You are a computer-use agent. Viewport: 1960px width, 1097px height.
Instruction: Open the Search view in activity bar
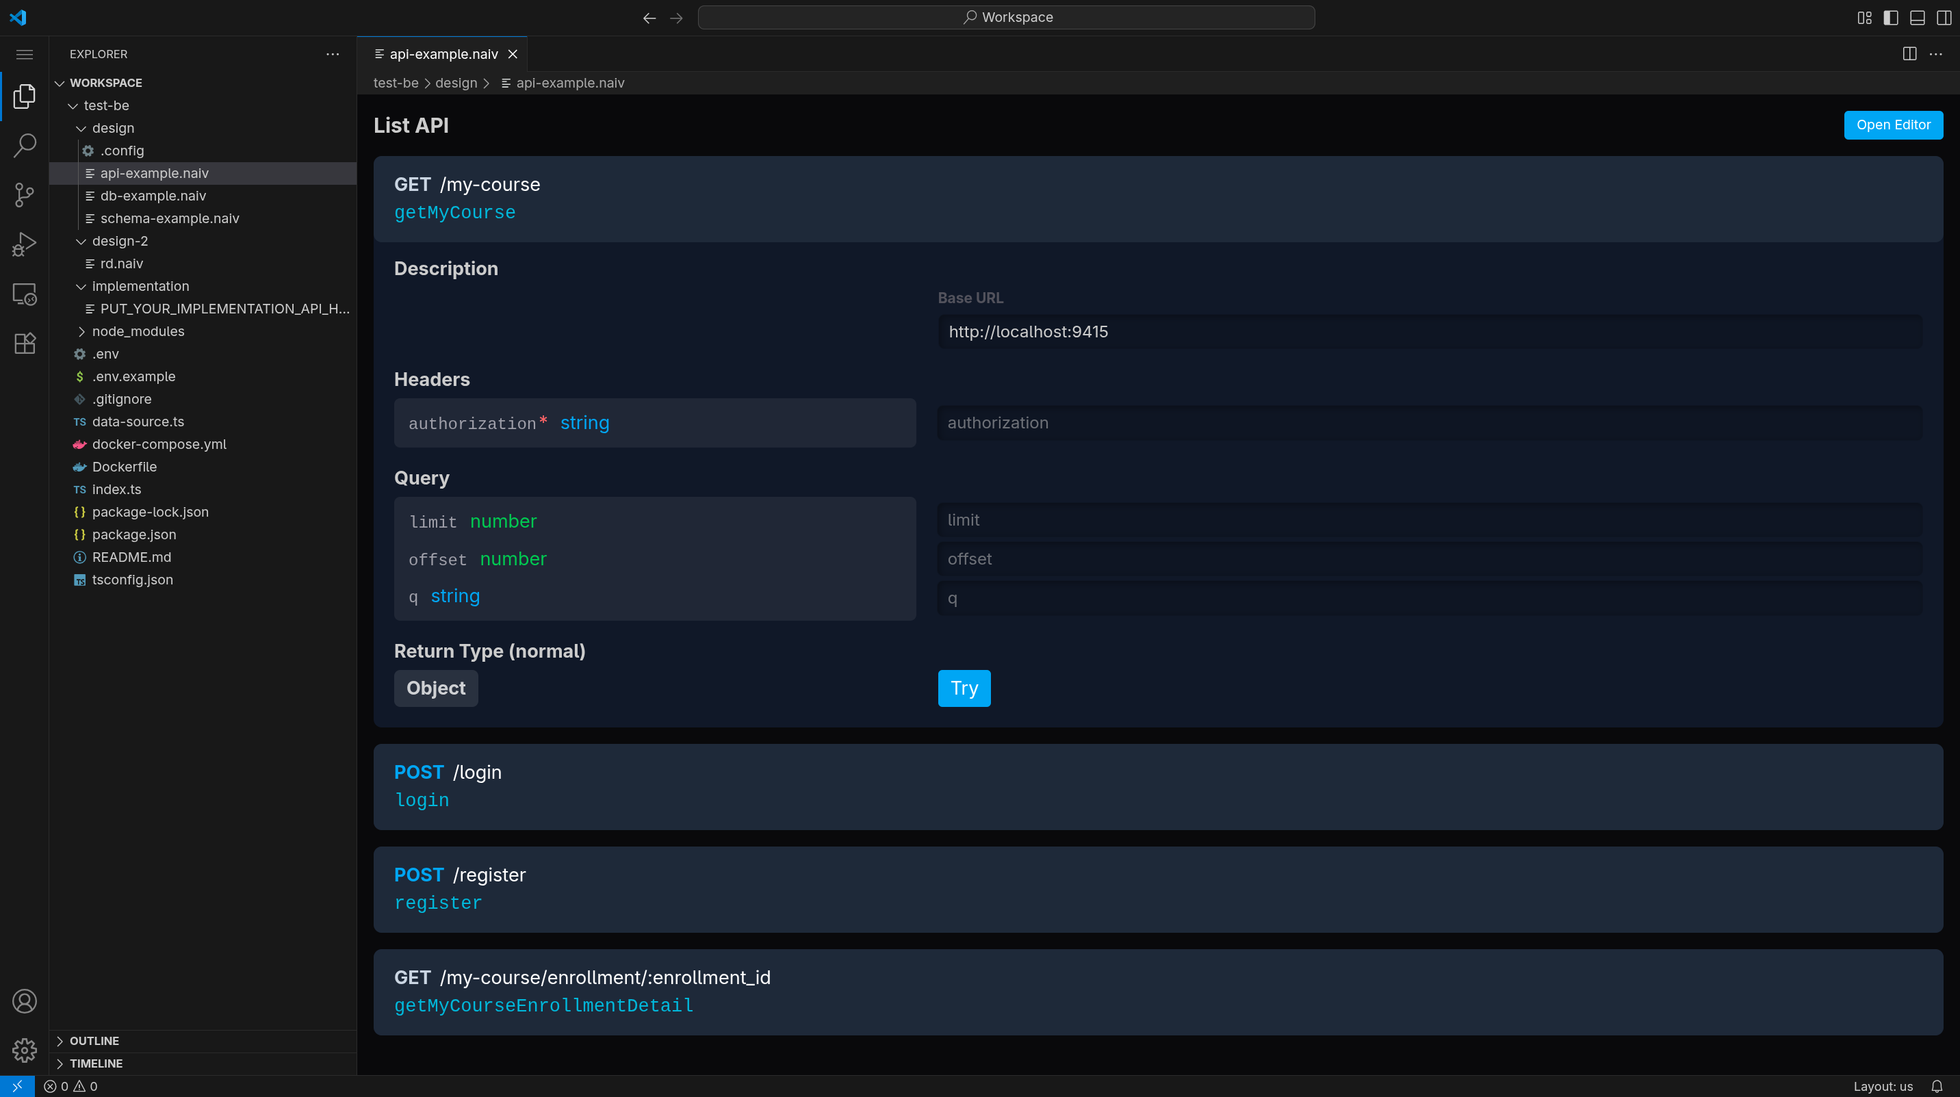[x=25, y=145]
